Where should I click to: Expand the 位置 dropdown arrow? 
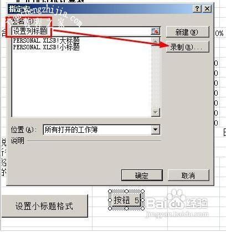156,130
